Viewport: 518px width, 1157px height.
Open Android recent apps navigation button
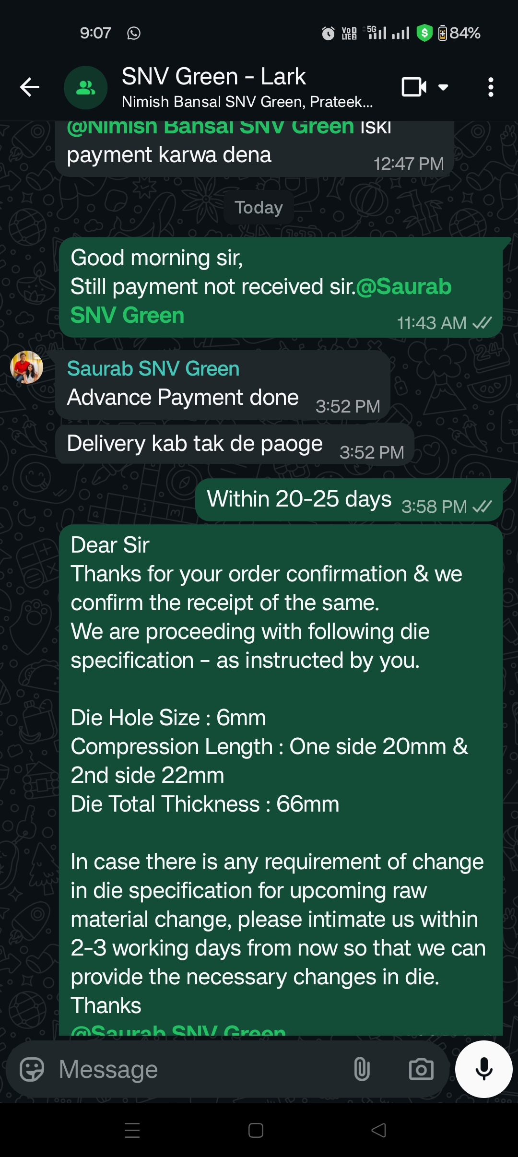132,1130
